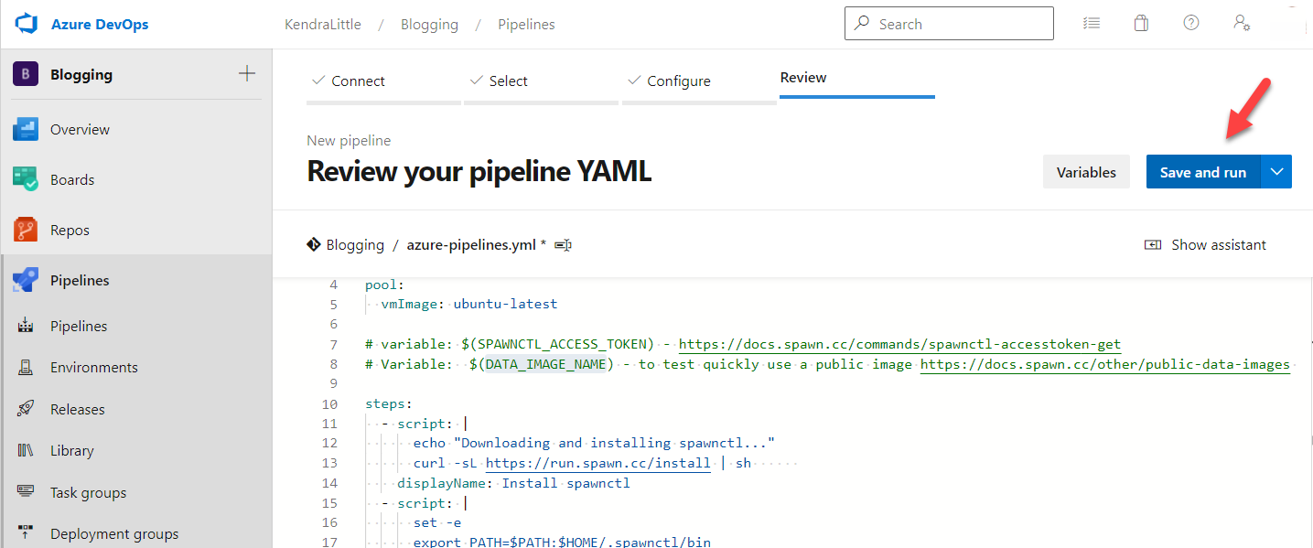Viewport: 1313px width, 548px height.
Task: Create new project with the plus icon
Action: pos(246,73)
